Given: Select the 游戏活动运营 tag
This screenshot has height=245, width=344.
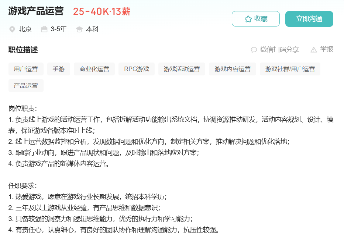Looking at the screenshot, I should (x=182, y=69).
